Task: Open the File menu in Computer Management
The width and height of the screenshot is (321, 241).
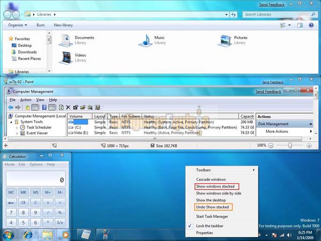Action: pos(12,100)
